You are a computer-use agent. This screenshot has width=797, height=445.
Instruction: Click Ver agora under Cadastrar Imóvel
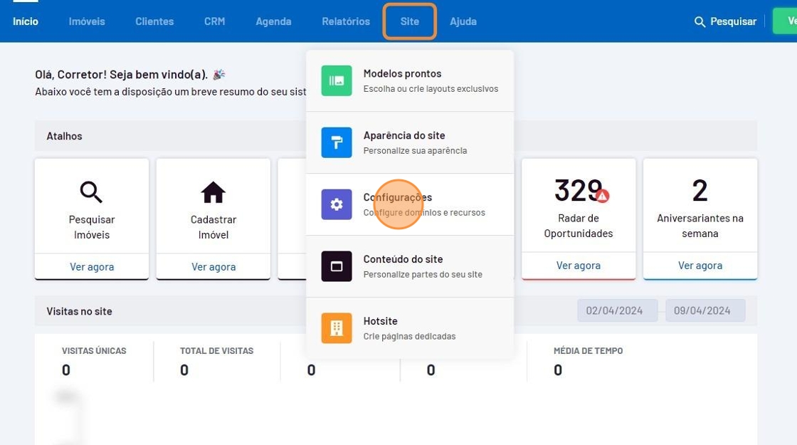(213, 267)
